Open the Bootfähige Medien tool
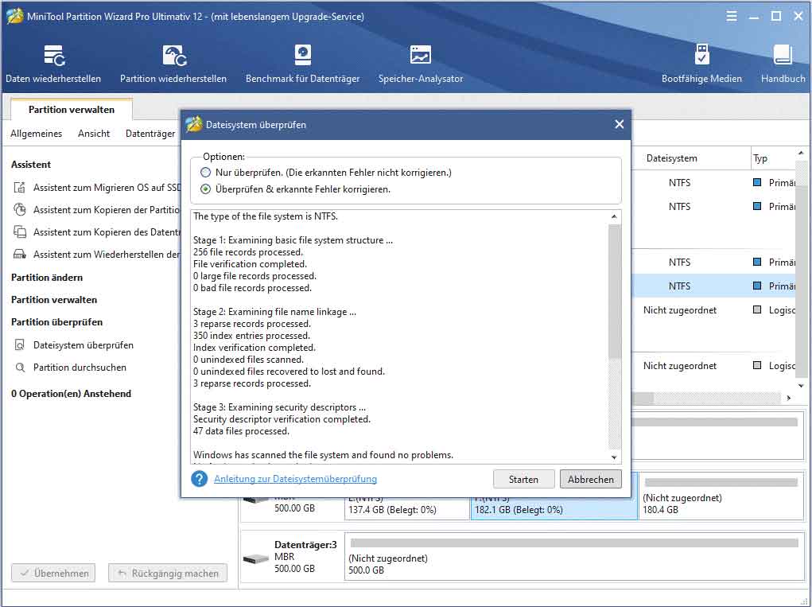This screenshot has width=812, height=607. click(701, 62)
